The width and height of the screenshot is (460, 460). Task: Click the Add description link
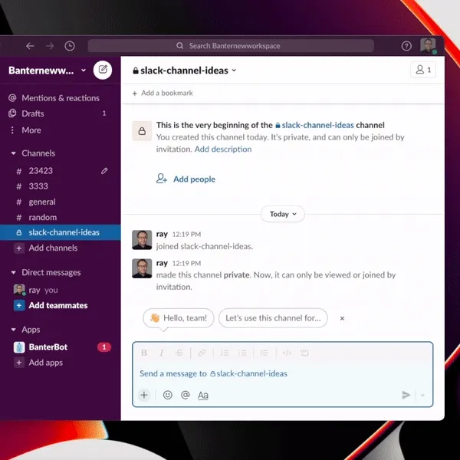[x=223, y=149]
